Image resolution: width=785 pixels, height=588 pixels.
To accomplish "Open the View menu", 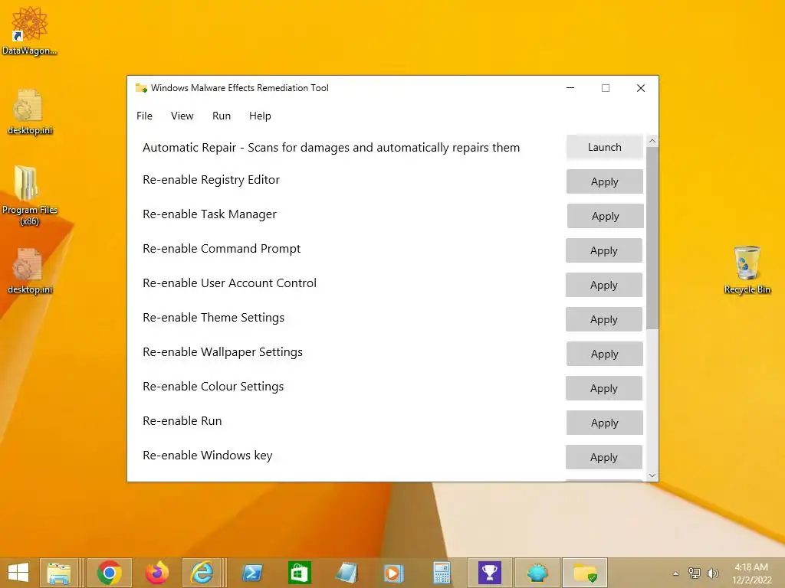I will 182,116.
